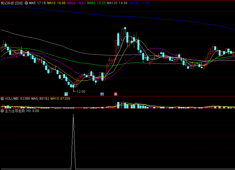235x170 pixels.
Task: Select the MA10: 16.86 label
Action: tap(56, 3)
